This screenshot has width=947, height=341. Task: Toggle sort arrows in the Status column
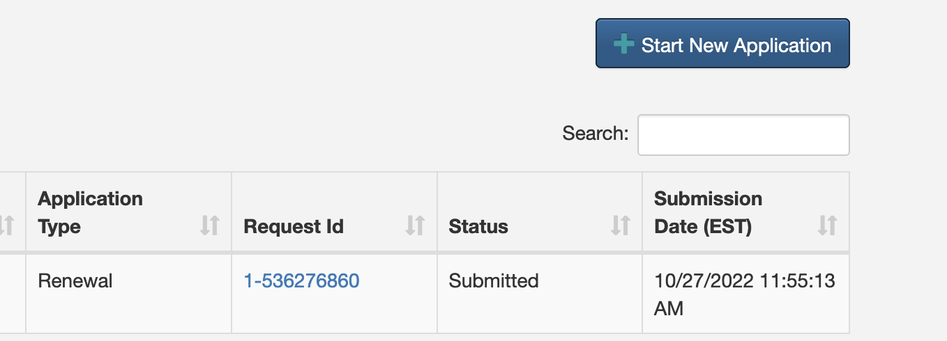[x=620, y=225]
